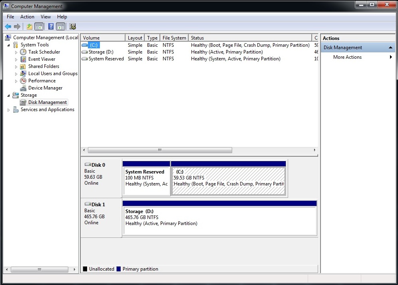Click the Up one level folder icon

click(30, 26)
